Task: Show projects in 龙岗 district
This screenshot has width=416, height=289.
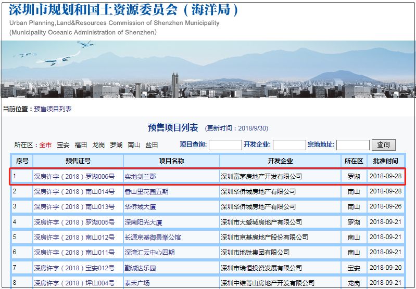Action: (x=98, y=145)
